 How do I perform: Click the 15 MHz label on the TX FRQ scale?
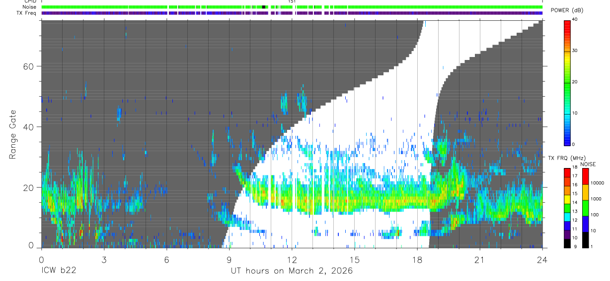tap(575, 194)
